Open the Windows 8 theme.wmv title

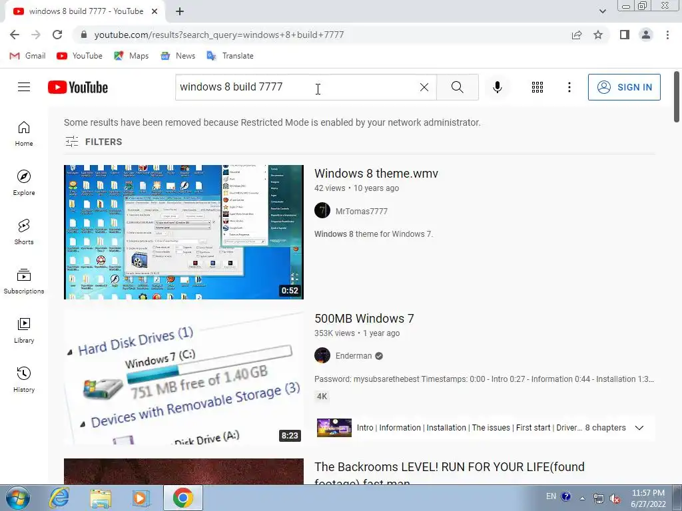[x=376, y=174]
